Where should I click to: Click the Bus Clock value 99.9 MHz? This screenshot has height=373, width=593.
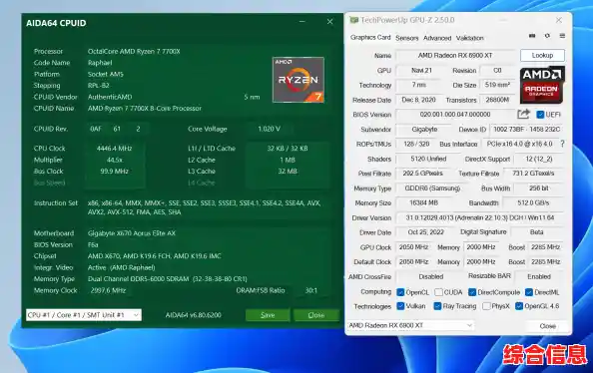(114, 172)
